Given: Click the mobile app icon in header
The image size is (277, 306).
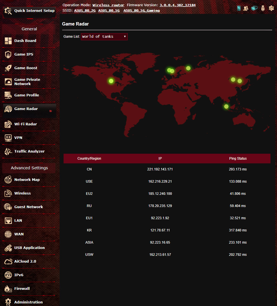Looking at the screenshot, I should click(239, 8).
